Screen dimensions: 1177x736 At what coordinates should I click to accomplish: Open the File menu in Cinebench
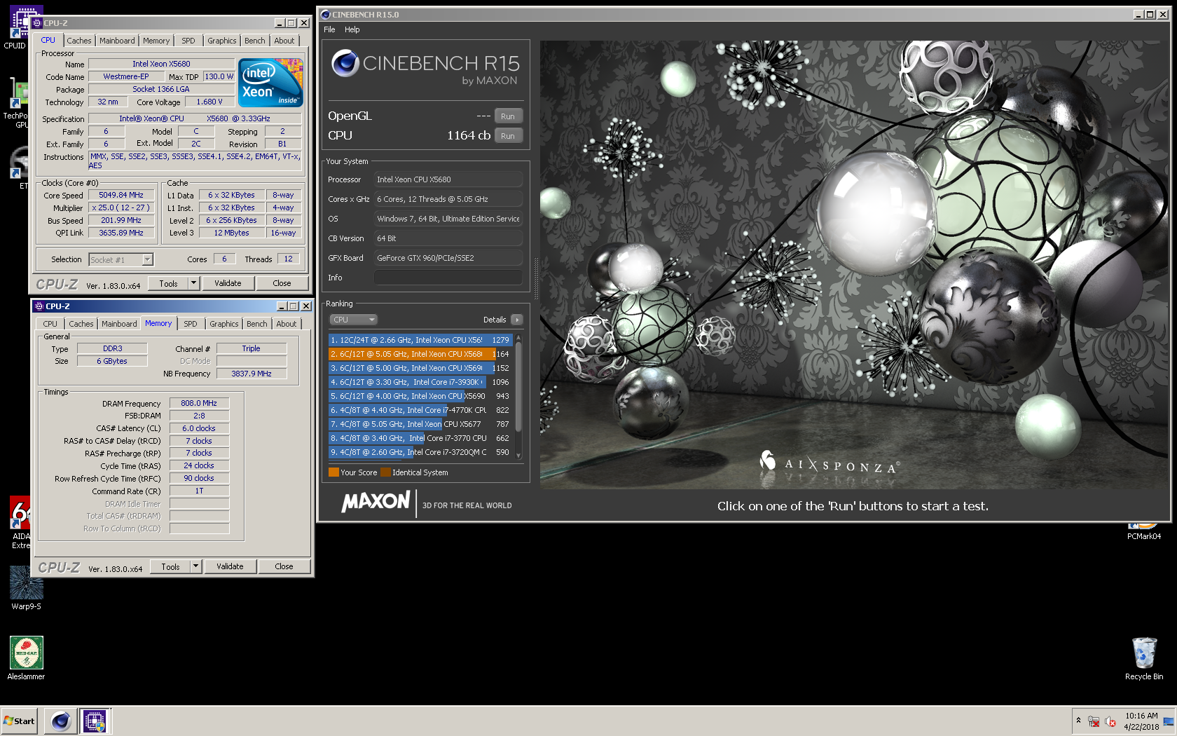click(x=329, y=29)
